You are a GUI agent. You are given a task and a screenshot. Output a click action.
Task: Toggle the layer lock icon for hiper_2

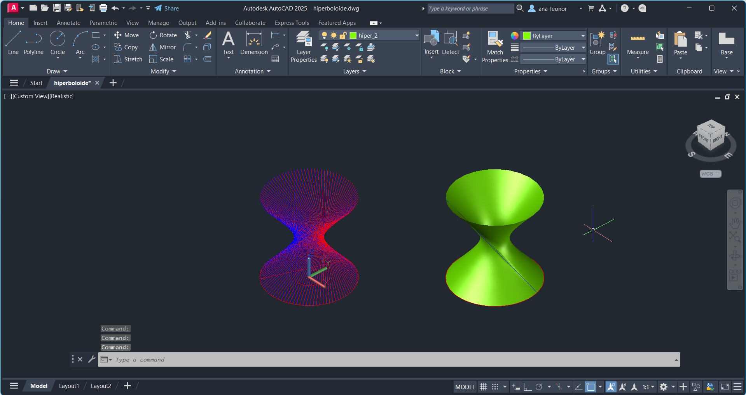(x=343, y=36)
